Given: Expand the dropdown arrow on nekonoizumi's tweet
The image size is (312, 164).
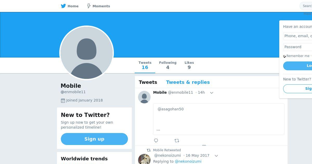Looking at the screenshot, I should click(216, 156).
